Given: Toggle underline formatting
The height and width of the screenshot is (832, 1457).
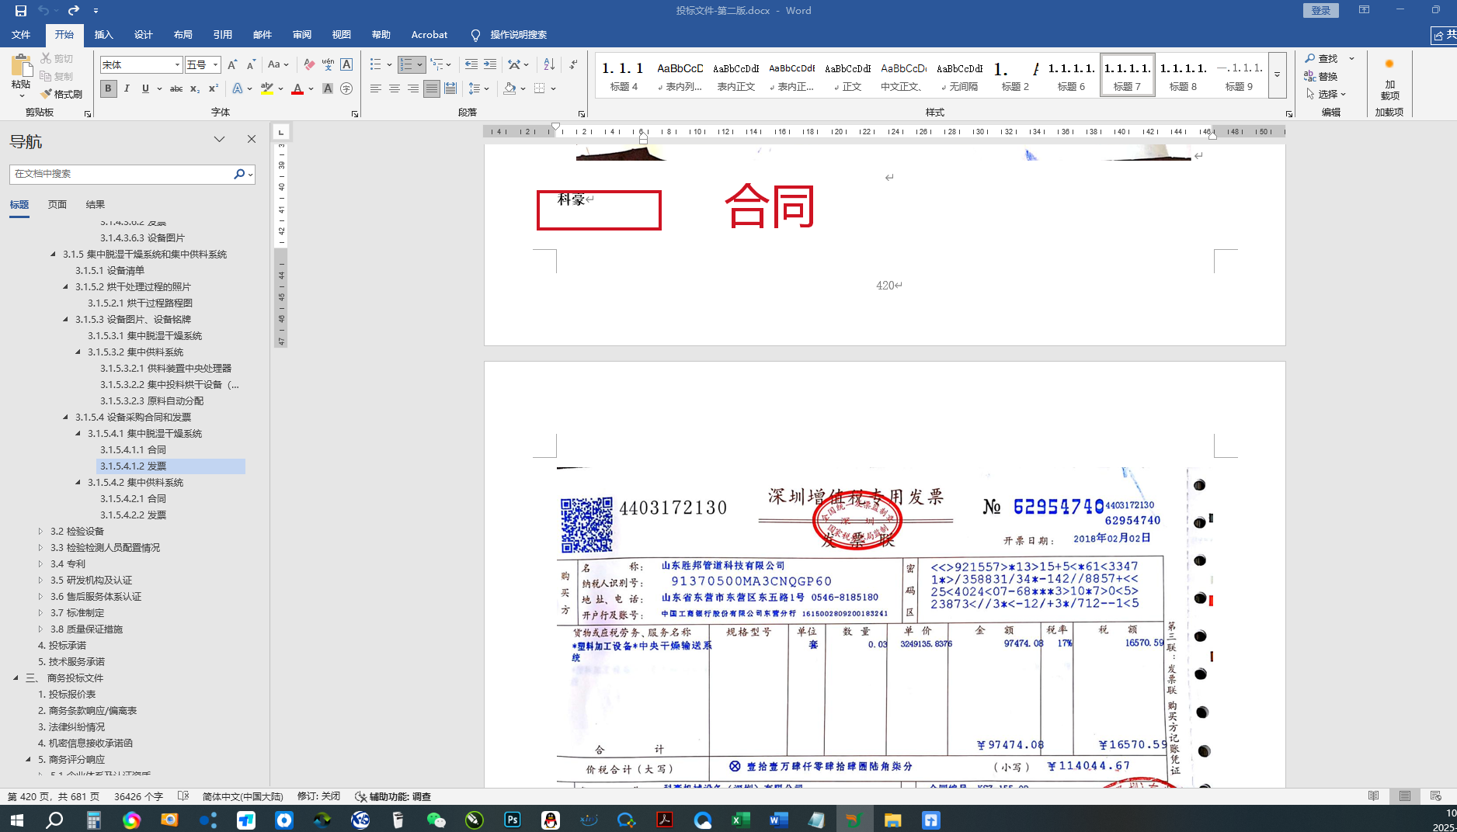Looking at the screenshot, I should pyautogui.click(x=145, y=88).
